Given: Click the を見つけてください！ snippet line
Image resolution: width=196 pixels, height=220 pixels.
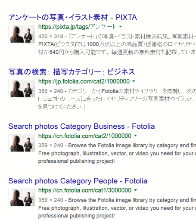Looking at the screenshot, I should point(62,107).
